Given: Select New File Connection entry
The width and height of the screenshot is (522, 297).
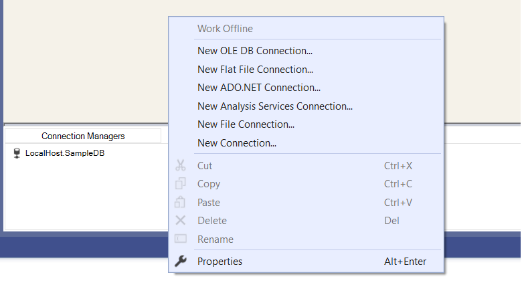Looking at the screenshot, I should (246, 124).
